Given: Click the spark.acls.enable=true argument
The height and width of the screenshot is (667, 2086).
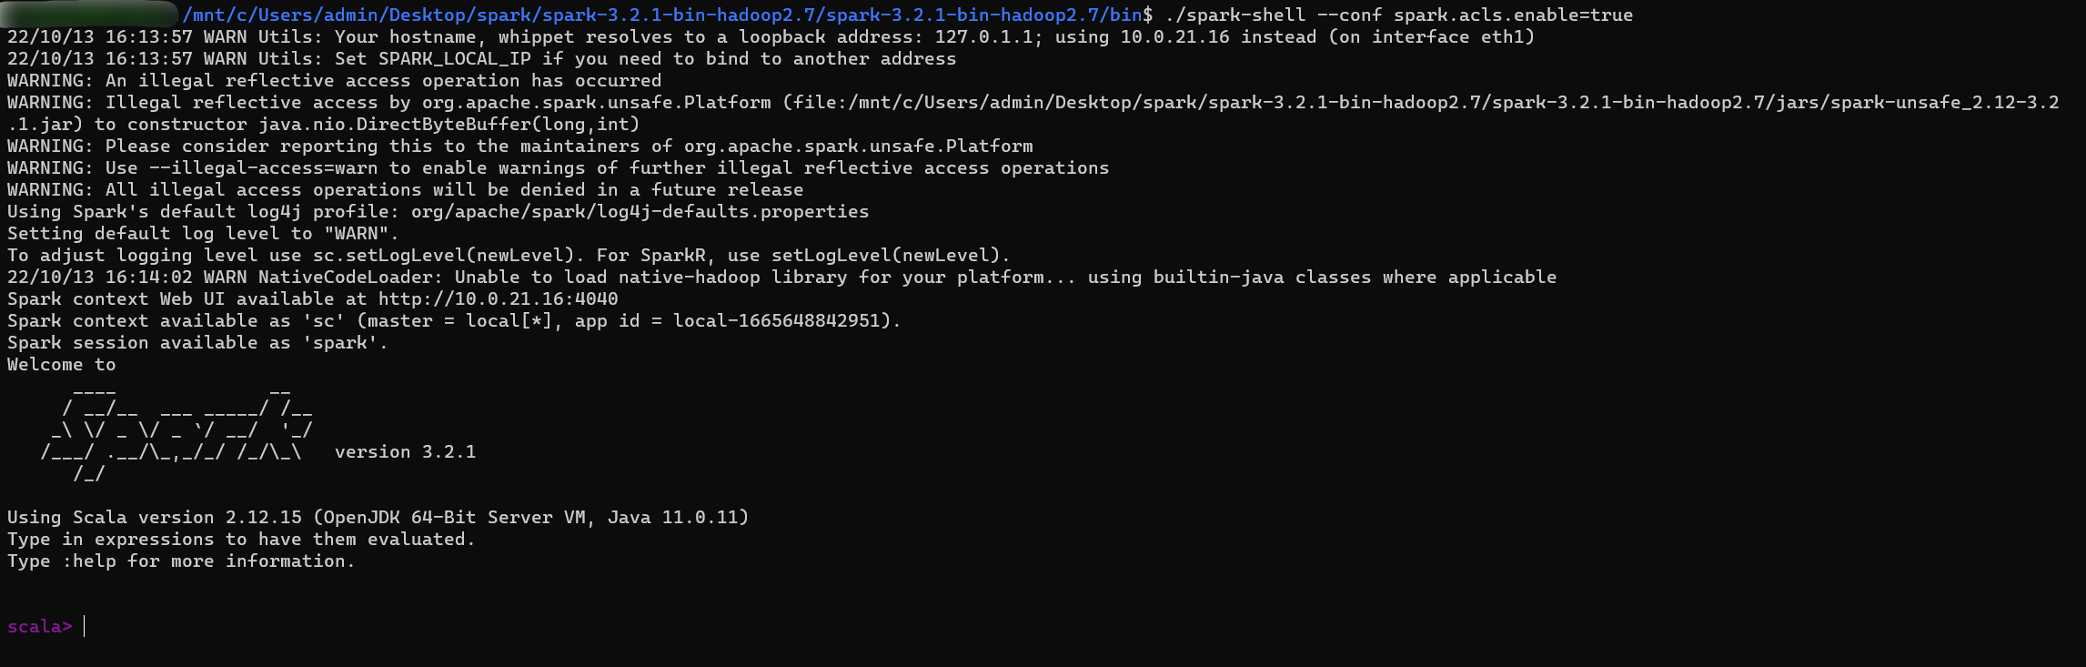Looking at the screenshot, I should tap(1514, 15).
